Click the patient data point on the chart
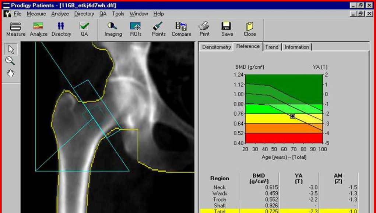 [x=292, y=116]
